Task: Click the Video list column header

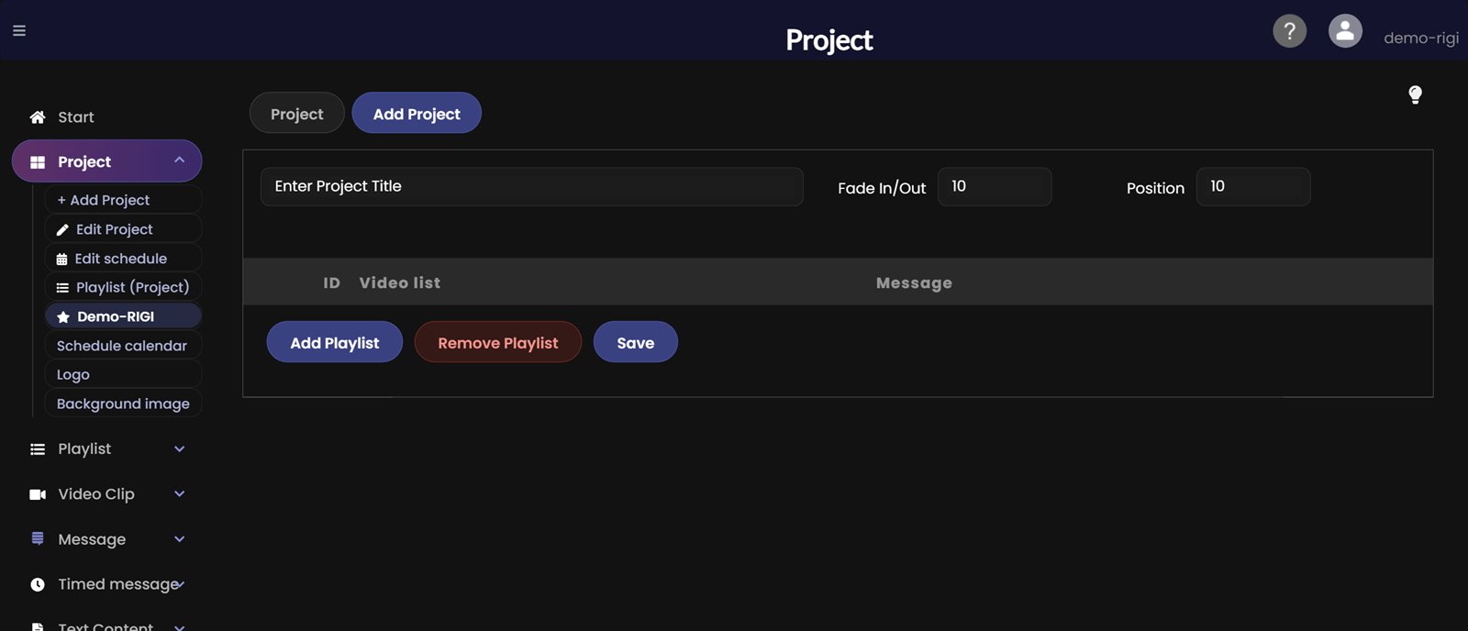Action: [x=400, y=282]
